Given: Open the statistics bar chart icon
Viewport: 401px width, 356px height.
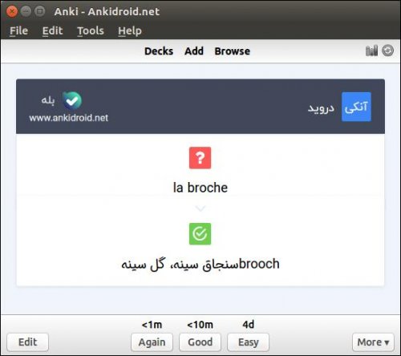Looking at the screenshot, I should [371, 51].
